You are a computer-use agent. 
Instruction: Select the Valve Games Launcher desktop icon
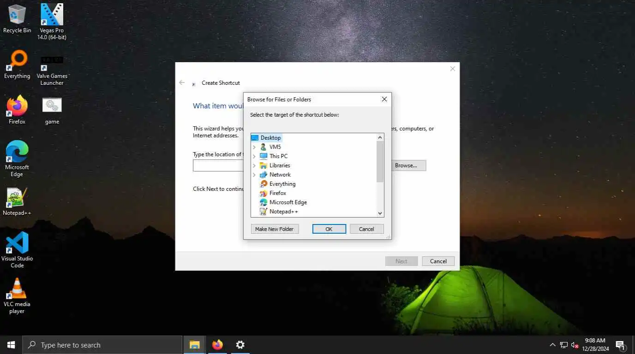[52, 71]
